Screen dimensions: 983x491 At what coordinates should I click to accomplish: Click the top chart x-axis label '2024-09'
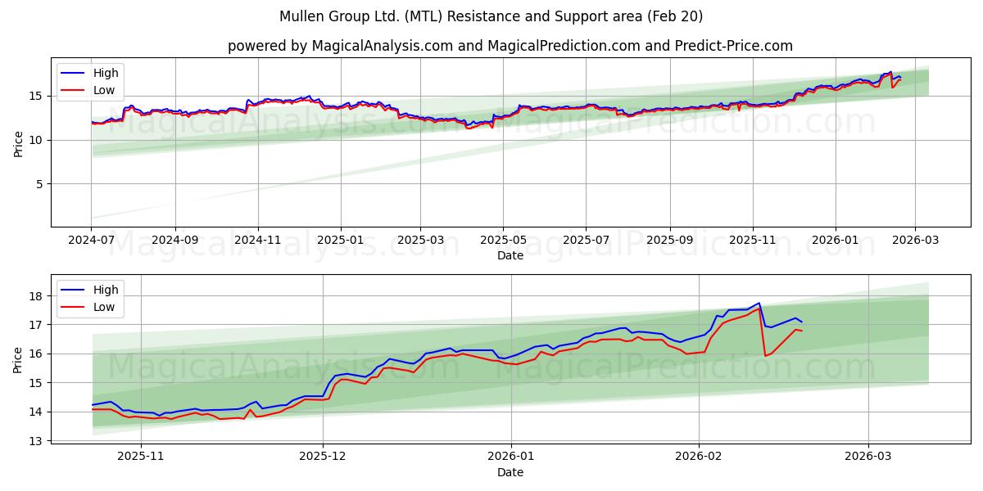[175, 241]
